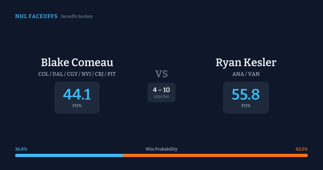
Task: Click the FO% label under 44.1
Action: pyautogui.click(x=77, y=106)
